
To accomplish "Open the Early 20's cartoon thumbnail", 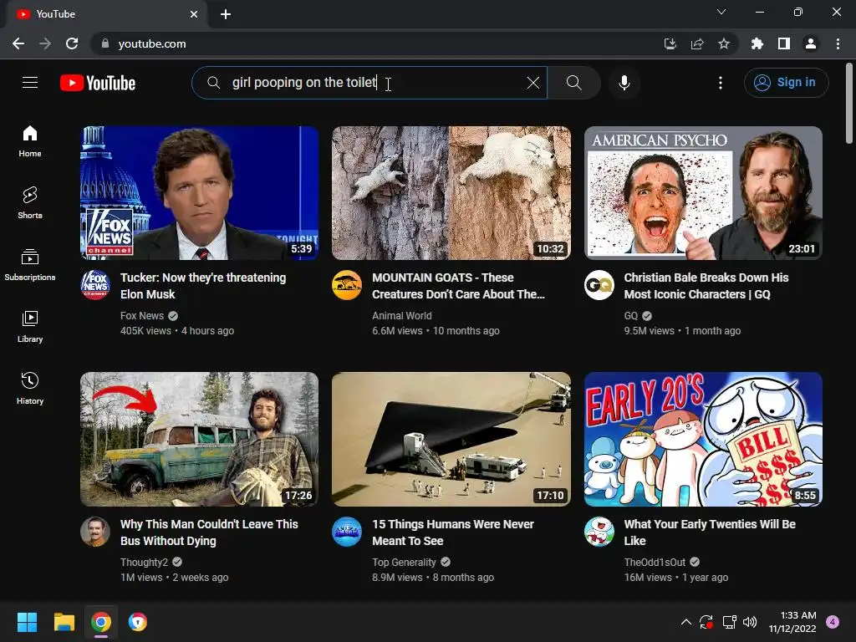I will [703, 440].
